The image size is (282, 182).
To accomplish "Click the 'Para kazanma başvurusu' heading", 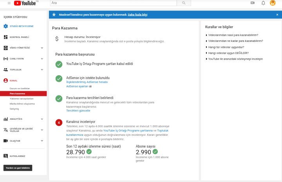I will 75,54.
